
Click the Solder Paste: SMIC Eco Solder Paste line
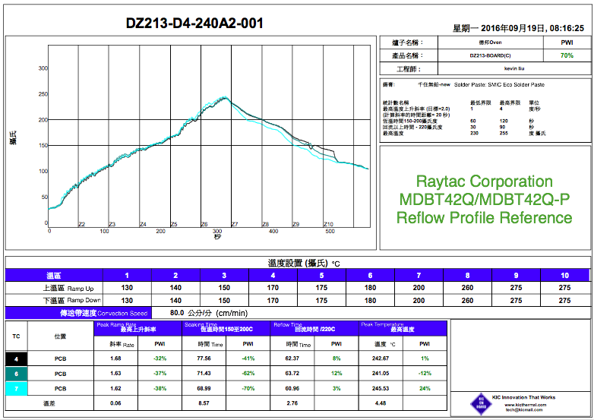click(x=499, y=84)
